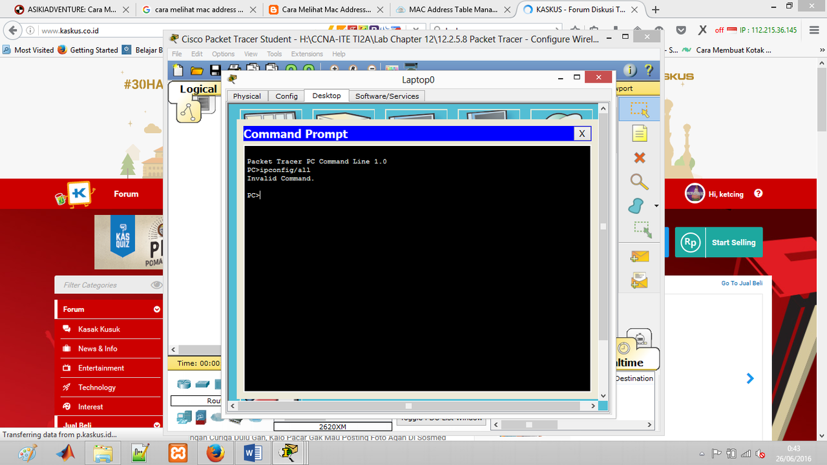Open MATLAB from the taskbar

[65, 453]
